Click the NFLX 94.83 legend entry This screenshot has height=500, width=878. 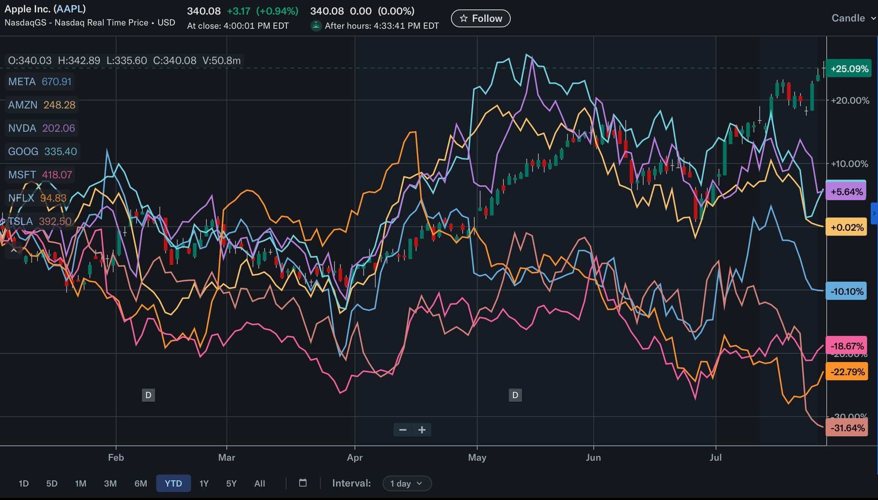[37, 198]
